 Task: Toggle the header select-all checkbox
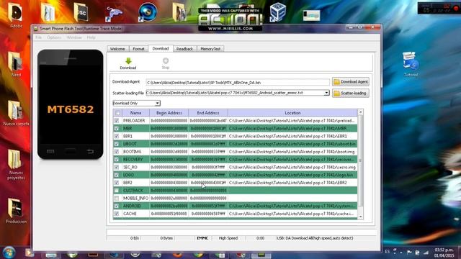point(117,113)
